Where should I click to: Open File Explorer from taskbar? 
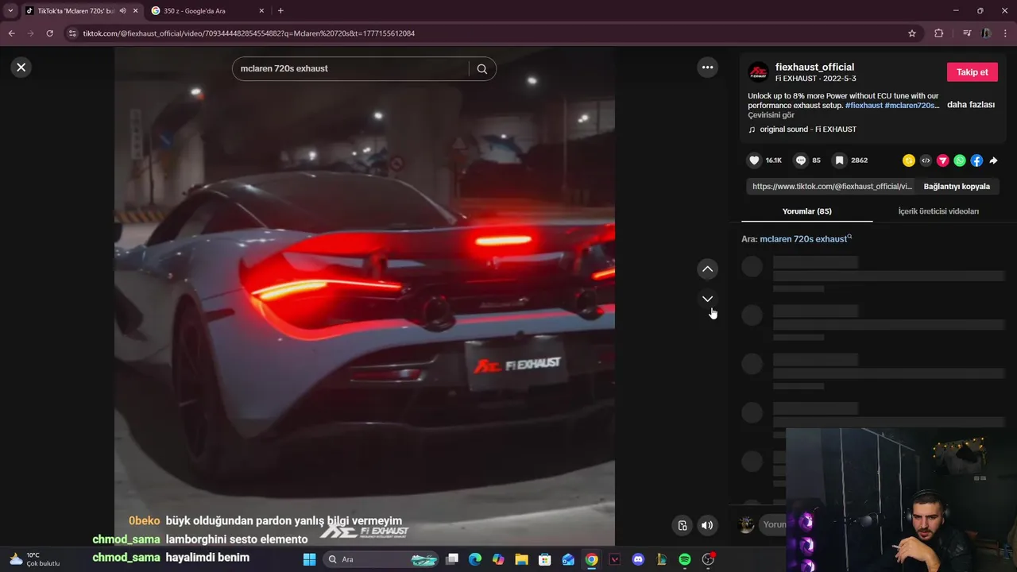pyautogui.click(x=521, y=559)
